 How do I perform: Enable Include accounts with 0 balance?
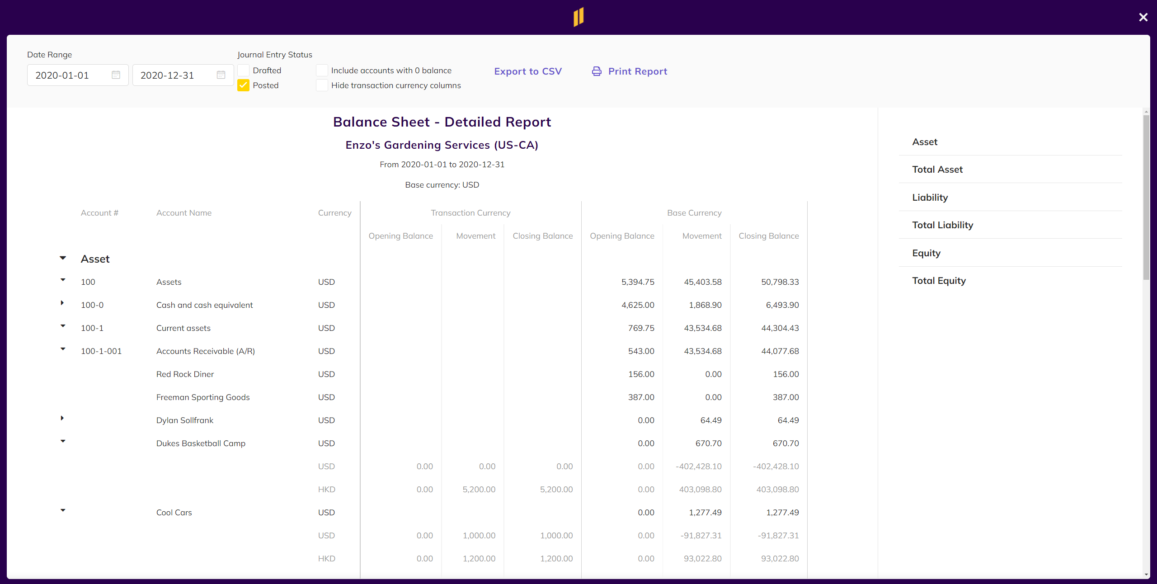322,71
